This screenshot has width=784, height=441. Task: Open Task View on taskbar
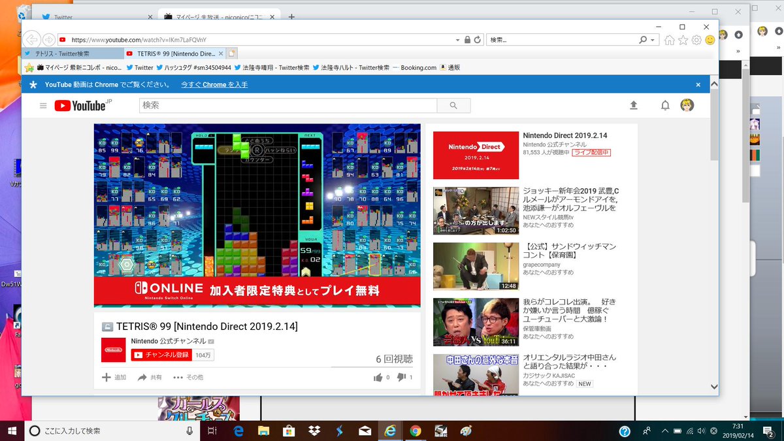212,431
